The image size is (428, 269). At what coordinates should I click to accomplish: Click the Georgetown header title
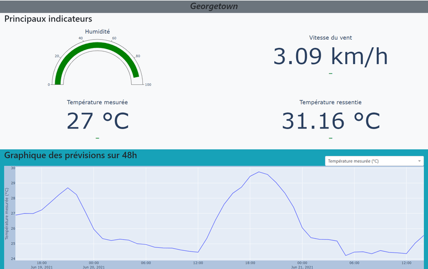pos(214,6)
